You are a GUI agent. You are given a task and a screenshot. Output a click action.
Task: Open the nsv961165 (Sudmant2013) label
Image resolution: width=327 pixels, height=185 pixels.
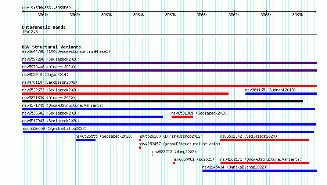[x=270, y=90]
